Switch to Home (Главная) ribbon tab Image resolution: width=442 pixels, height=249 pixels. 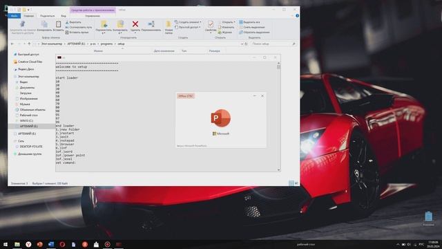pyautogui.click(x=29, y=16)
